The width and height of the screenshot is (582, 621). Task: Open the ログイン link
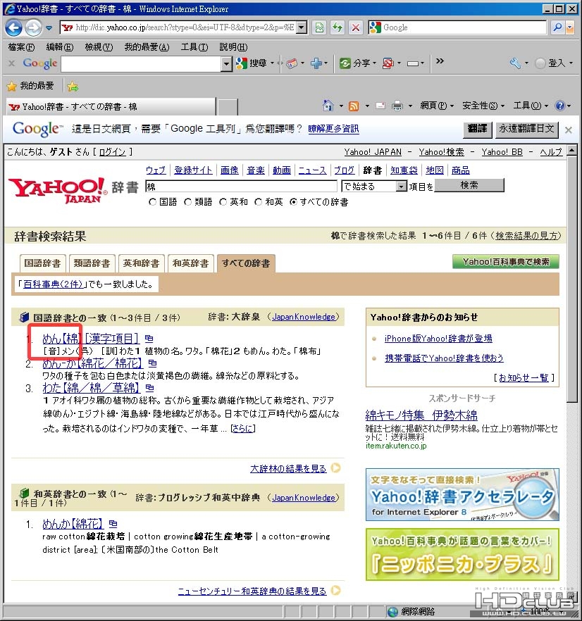[x=112, y=152]
